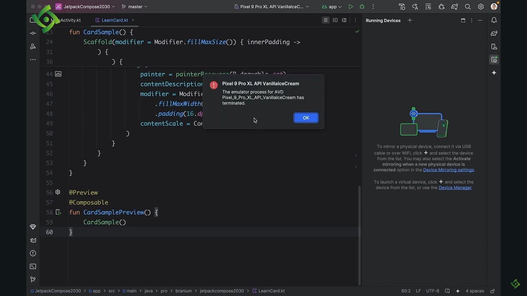Open the Pixel 9 Pro XL device selector

pyautogui.click(x=272, y=7)
